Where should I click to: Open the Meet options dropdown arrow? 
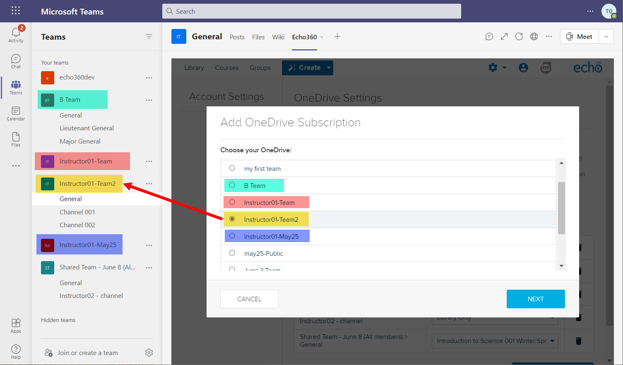coord(606,36)
